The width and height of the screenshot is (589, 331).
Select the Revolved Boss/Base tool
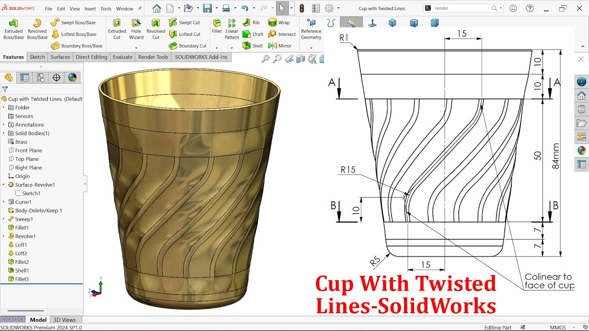[37, 29]
